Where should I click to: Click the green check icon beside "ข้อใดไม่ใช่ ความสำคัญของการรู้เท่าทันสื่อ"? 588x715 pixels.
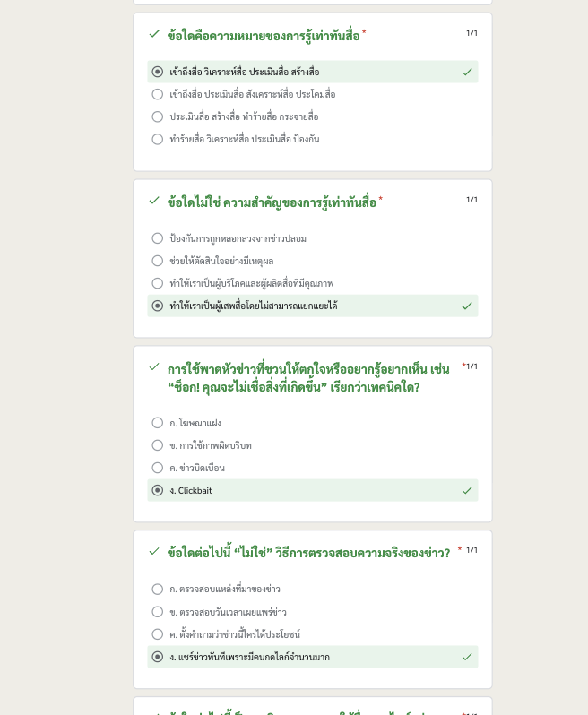pyautogui.click(x=154, y=200)
